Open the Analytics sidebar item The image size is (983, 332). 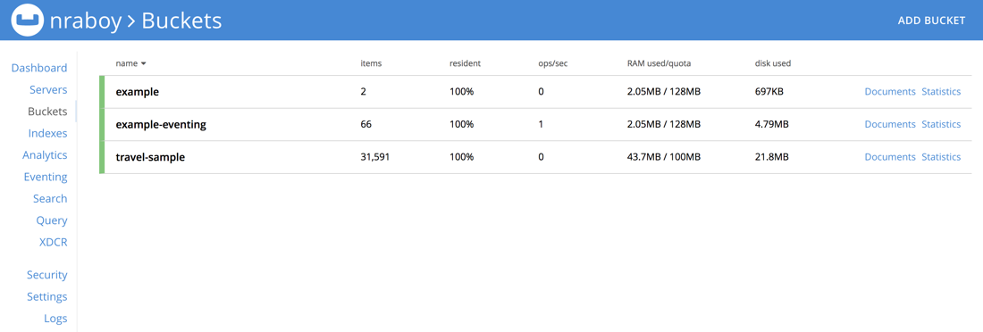coord(45,154)
